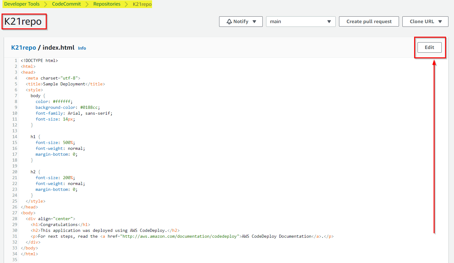The width and height of the screenshot is (454, 263).
Task: Select K21repo in the breadcrumb trail
Action: [142, 4]
